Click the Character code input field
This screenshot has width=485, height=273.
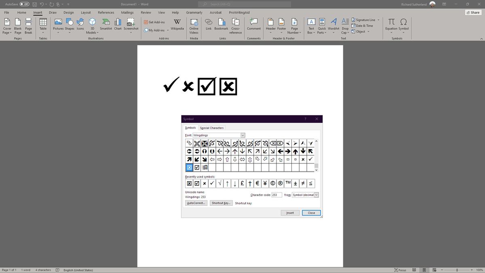[x=276, y=195]
